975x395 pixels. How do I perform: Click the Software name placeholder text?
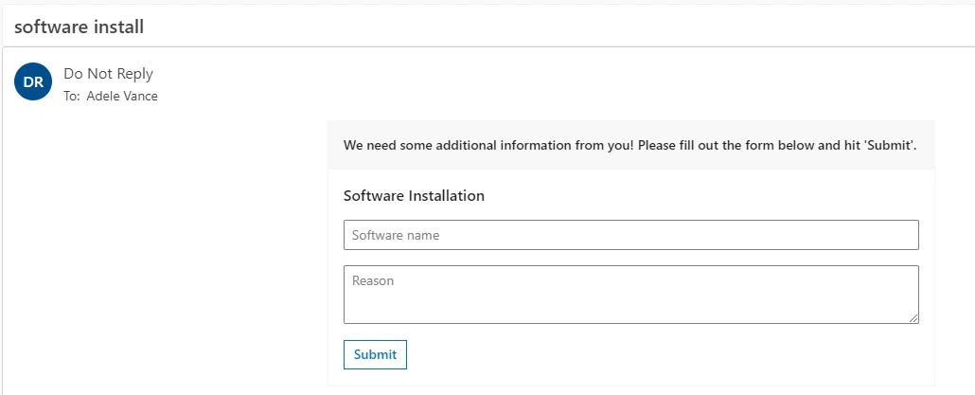pos(396,235)
